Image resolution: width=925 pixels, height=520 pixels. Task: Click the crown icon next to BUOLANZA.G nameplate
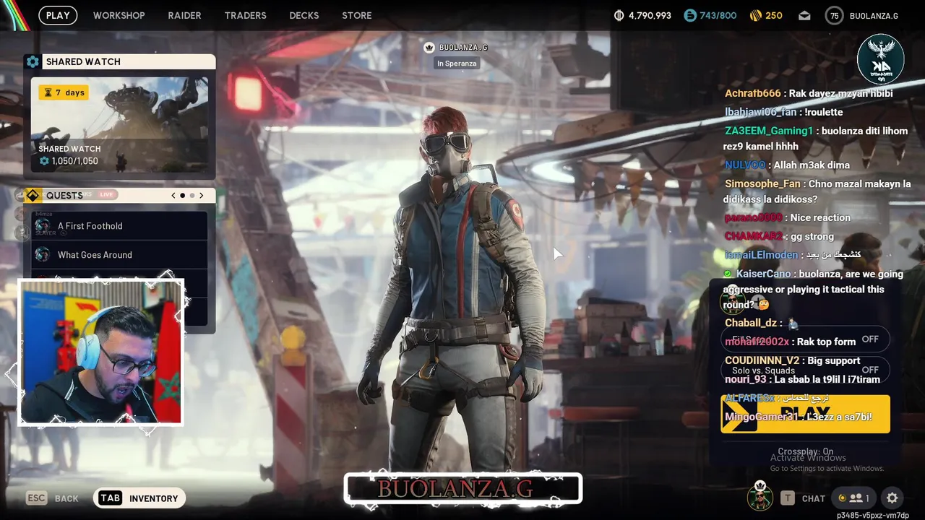coord(429,48)
